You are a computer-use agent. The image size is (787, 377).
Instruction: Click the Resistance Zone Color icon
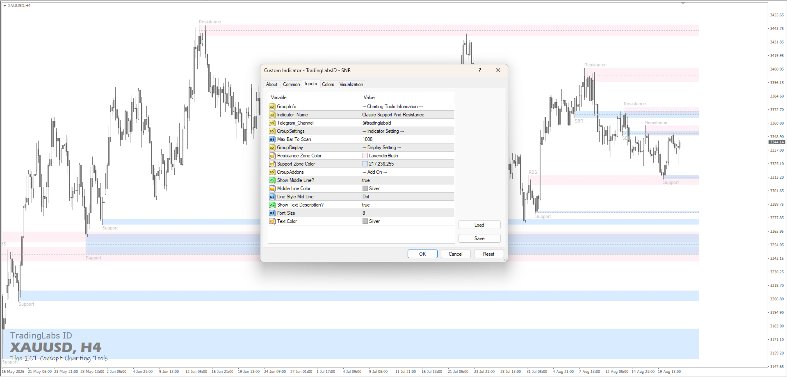(x=272, y=156)
